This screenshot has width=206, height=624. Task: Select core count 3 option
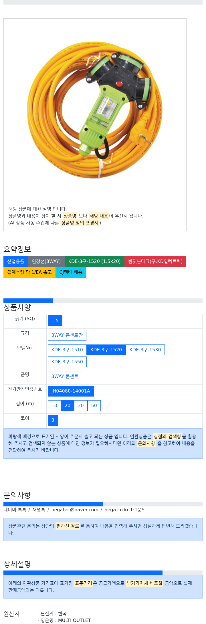(x=53, y=420)
